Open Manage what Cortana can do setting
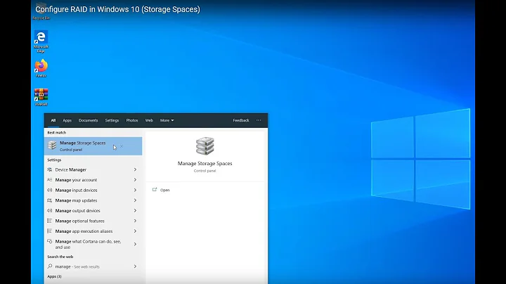 coord(88,245)
